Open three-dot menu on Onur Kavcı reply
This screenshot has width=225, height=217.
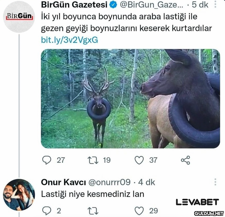[215, 182]
